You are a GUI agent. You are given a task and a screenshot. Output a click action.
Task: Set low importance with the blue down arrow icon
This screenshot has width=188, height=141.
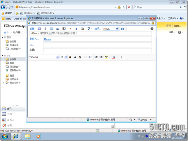click(x=76, y=29)
